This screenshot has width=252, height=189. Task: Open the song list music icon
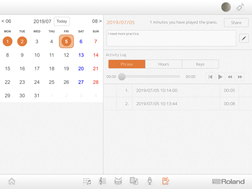pyautogui.click(x=87, y=181)
